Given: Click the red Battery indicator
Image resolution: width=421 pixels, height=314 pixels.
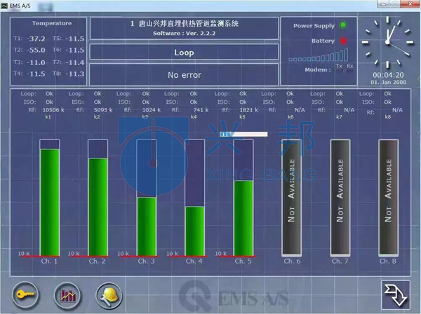Looking at the screenshot, I should pos(343,41).
